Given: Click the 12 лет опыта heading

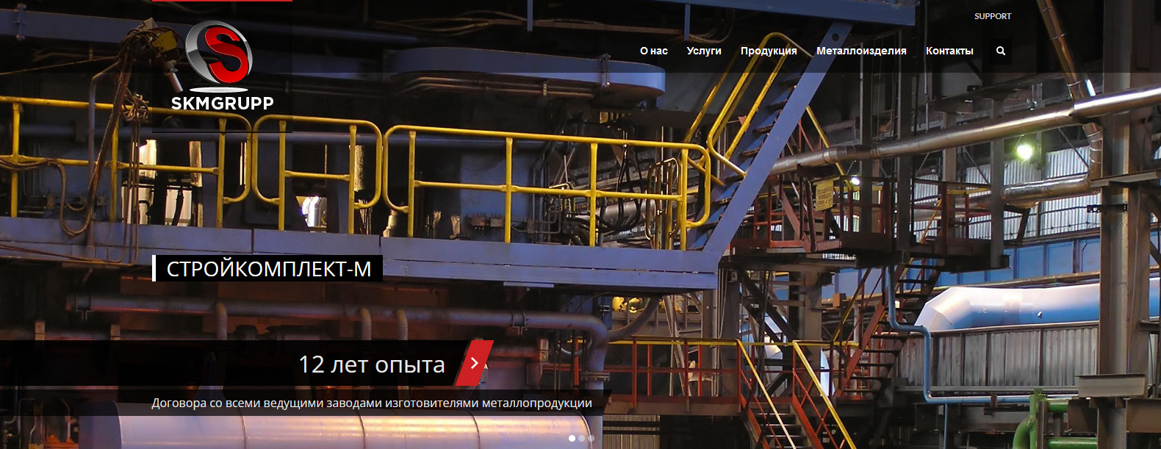Looking at the screenshot, I should [x=371, y=364].
